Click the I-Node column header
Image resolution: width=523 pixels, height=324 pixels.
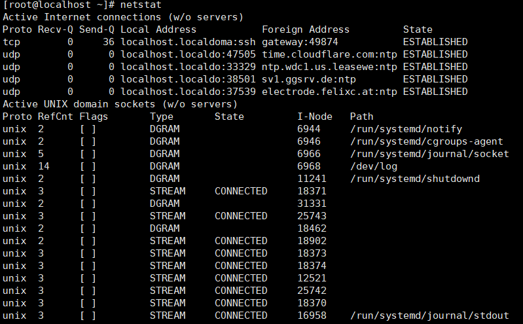[x=315, y=117]
